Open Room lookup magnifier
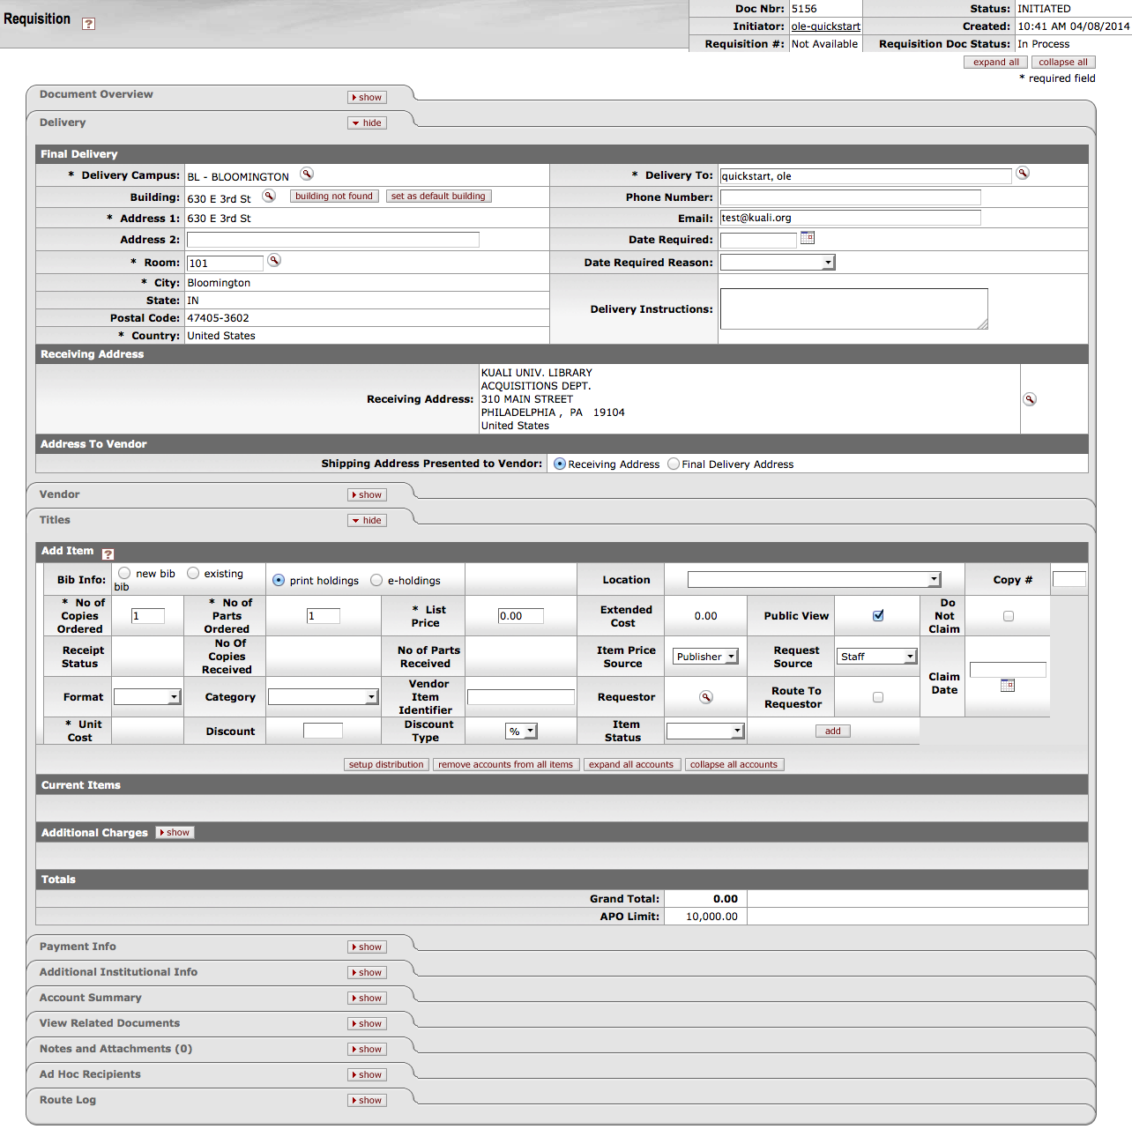The width and height of the screenshot is (1132, 1129). point(274,260)
